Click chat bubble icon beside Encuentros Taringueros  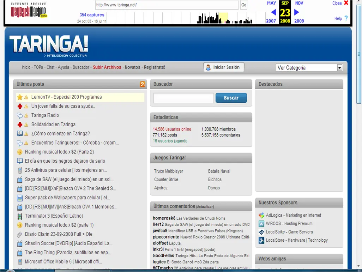(x=20, y=143)
